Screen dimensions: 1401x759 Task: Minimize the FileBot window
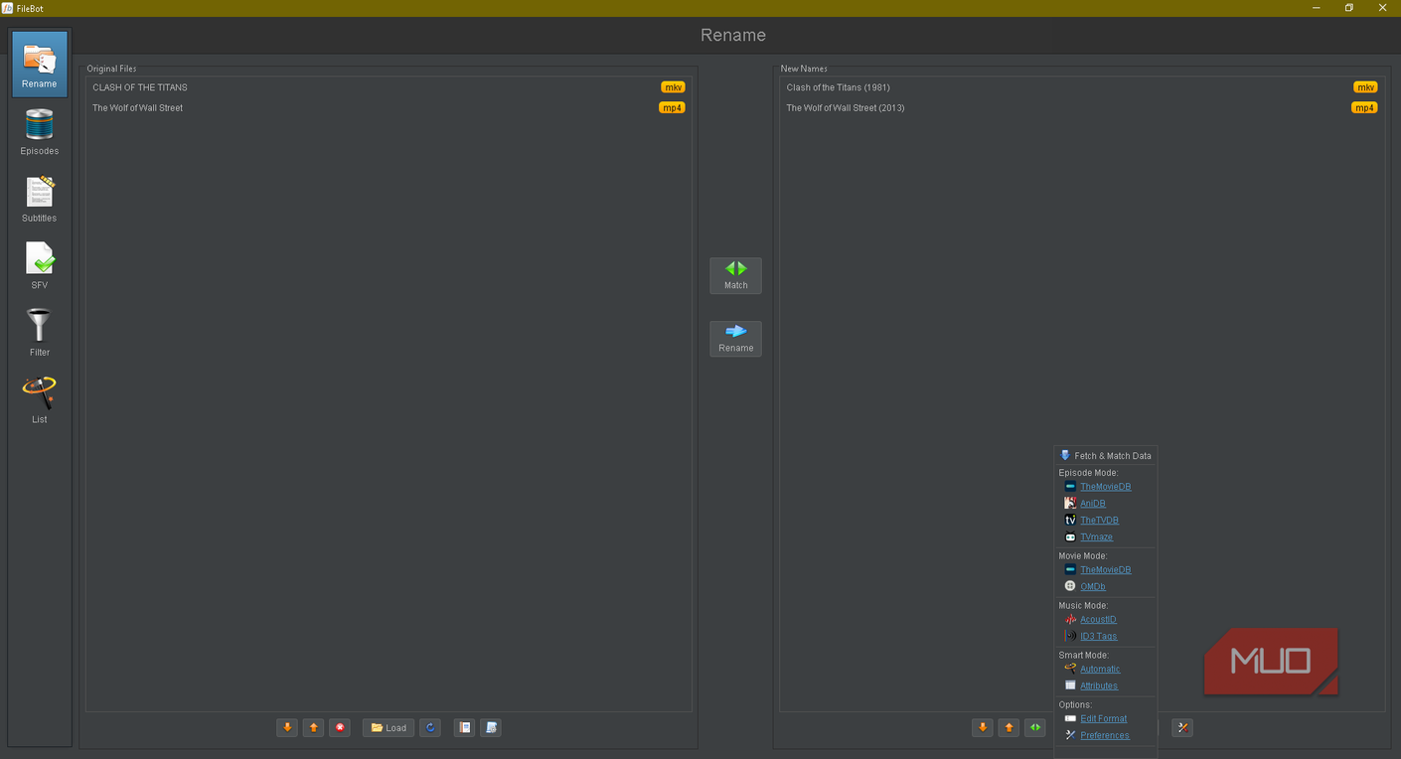1316,8
